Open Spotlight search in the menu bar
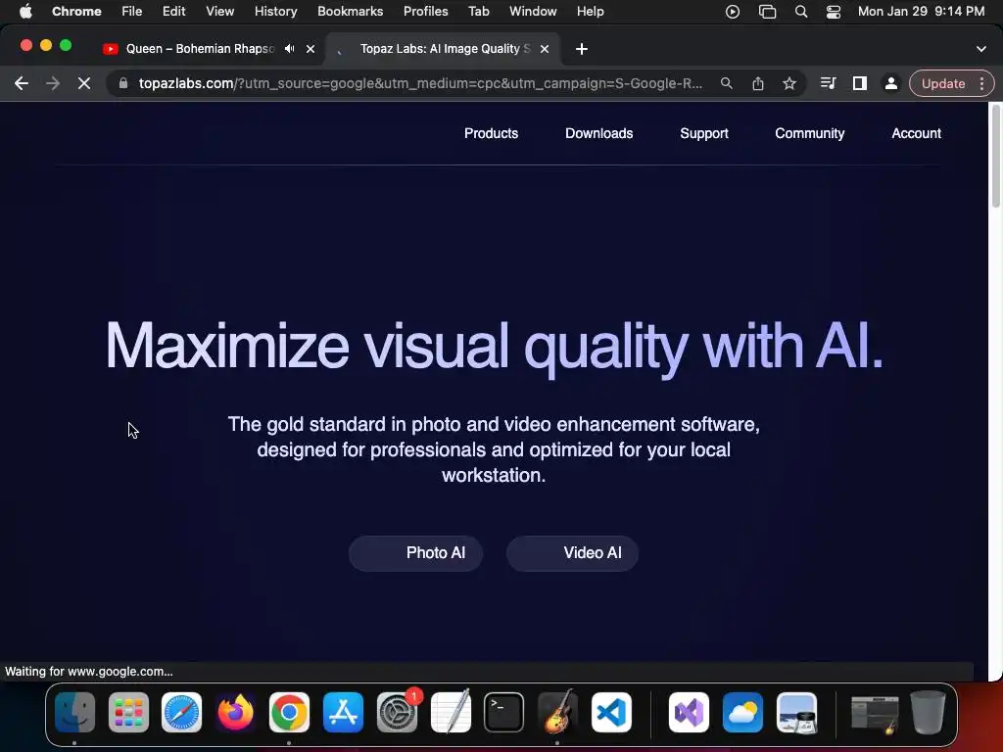Image resolution: width=1003 pixels, height=752 pixels. tap(801, 12)
